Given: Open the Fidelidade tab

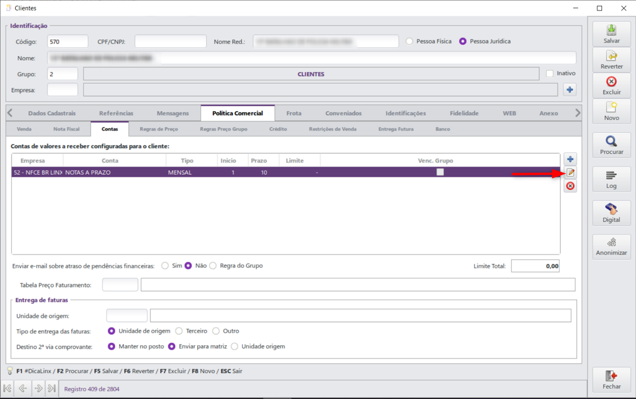Looking at the screenshot, I should [x=464, y=113].
